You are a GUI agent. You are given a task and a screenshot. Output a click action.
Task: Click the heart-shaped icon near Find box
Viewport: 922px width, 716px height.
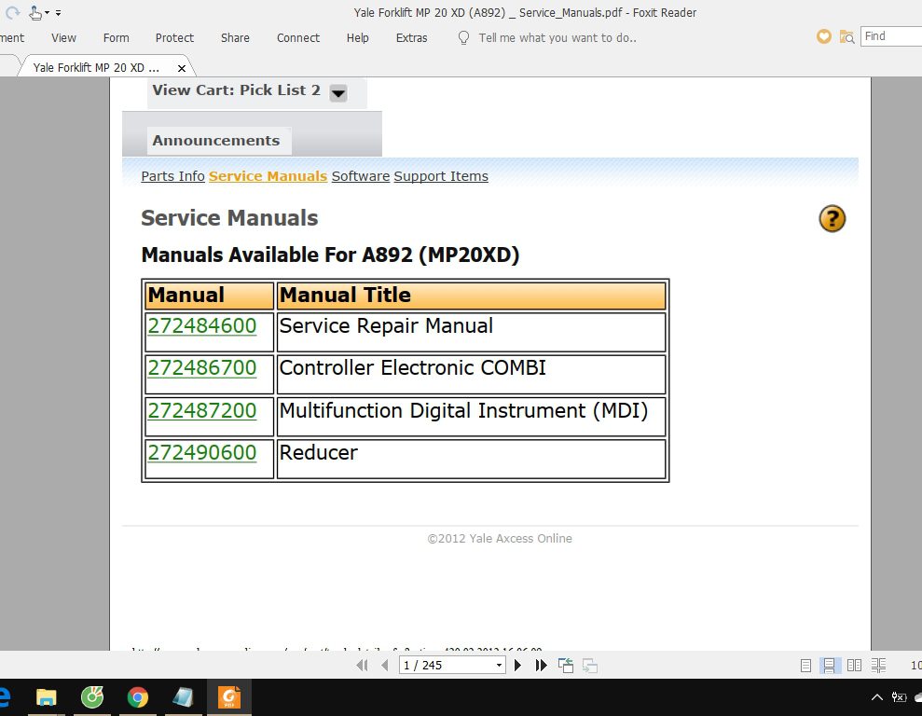[x=823, y=36]
